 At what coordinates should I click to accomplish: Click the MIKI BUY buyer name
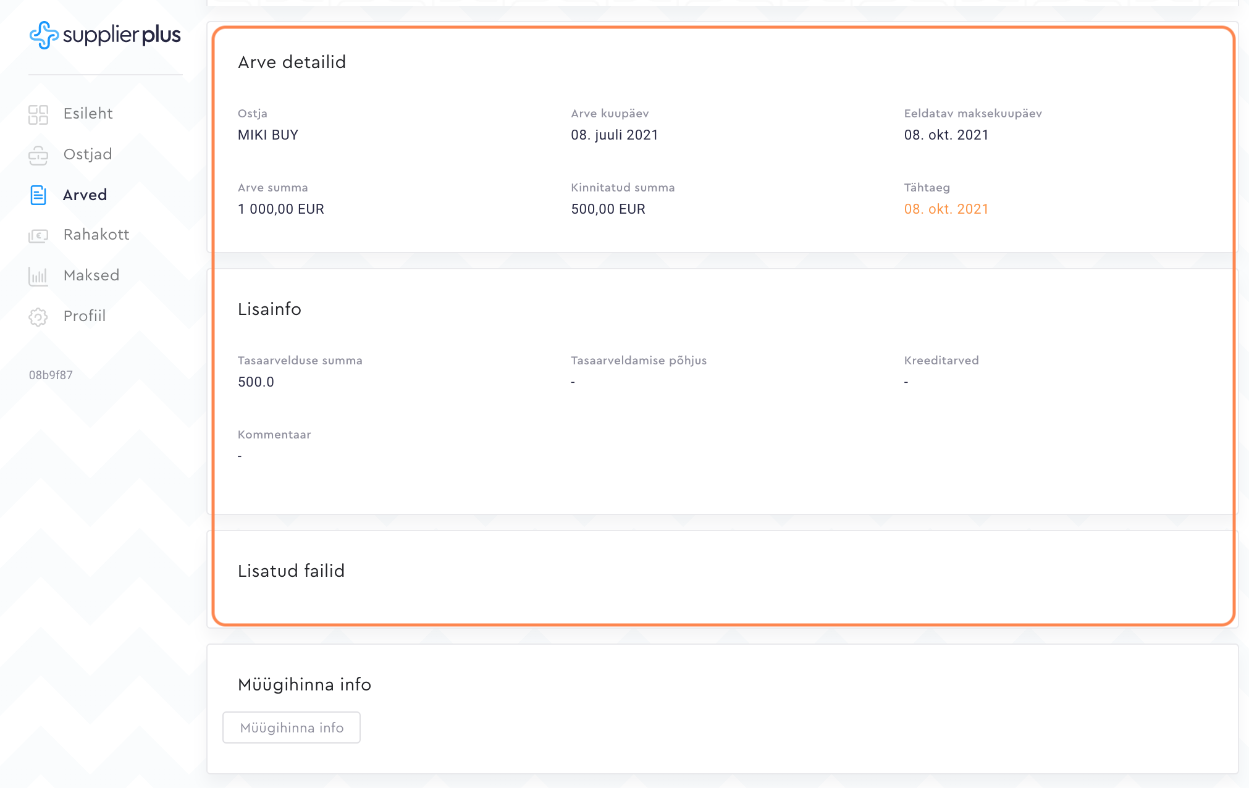coord(268,135)
